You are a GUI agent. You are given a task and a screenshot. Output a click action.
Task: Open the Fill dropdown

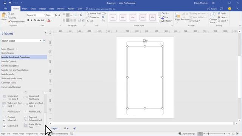pos(165,14)
